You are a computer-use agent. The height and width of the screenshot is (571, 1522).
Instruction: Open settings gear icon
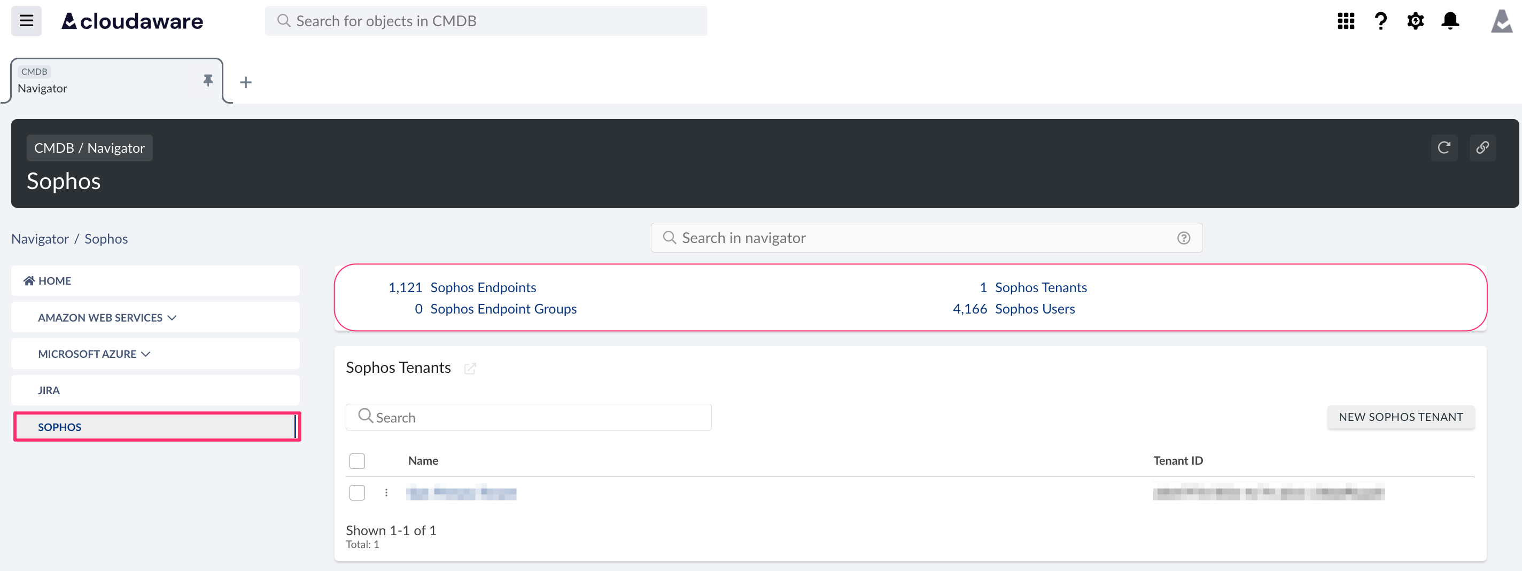point(1415,21)
